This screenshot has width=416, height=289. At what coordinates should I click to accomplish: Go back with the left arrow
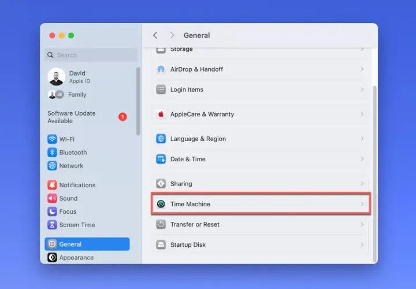point(155,35)
